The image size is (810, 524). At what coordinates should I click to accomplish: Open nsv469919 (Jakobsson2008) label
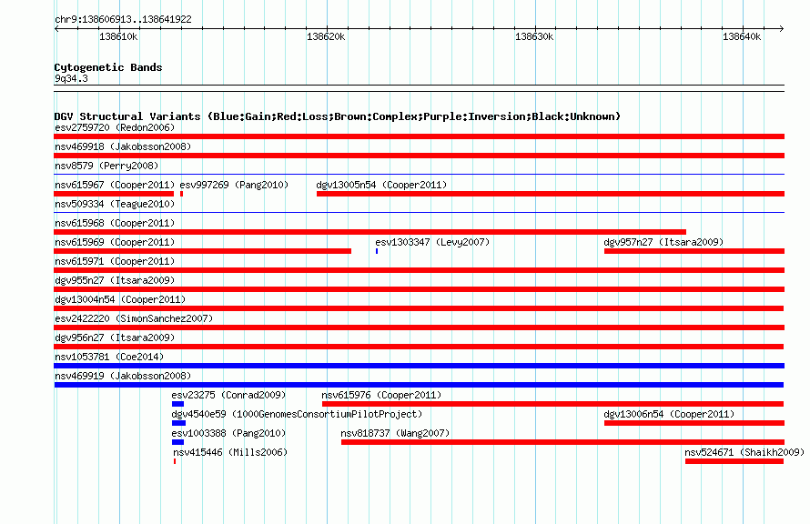[x=123, y=376]
